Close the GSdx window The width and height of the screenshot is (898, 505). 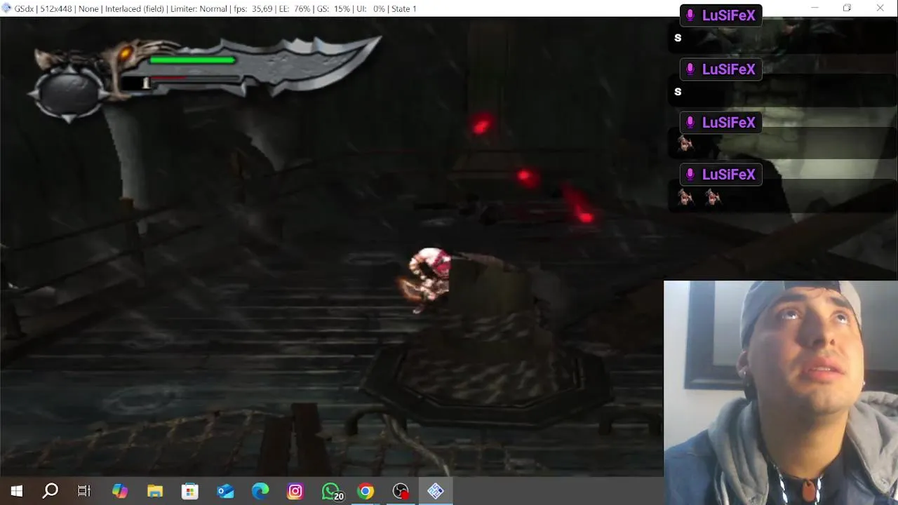(x=880, y=8)
